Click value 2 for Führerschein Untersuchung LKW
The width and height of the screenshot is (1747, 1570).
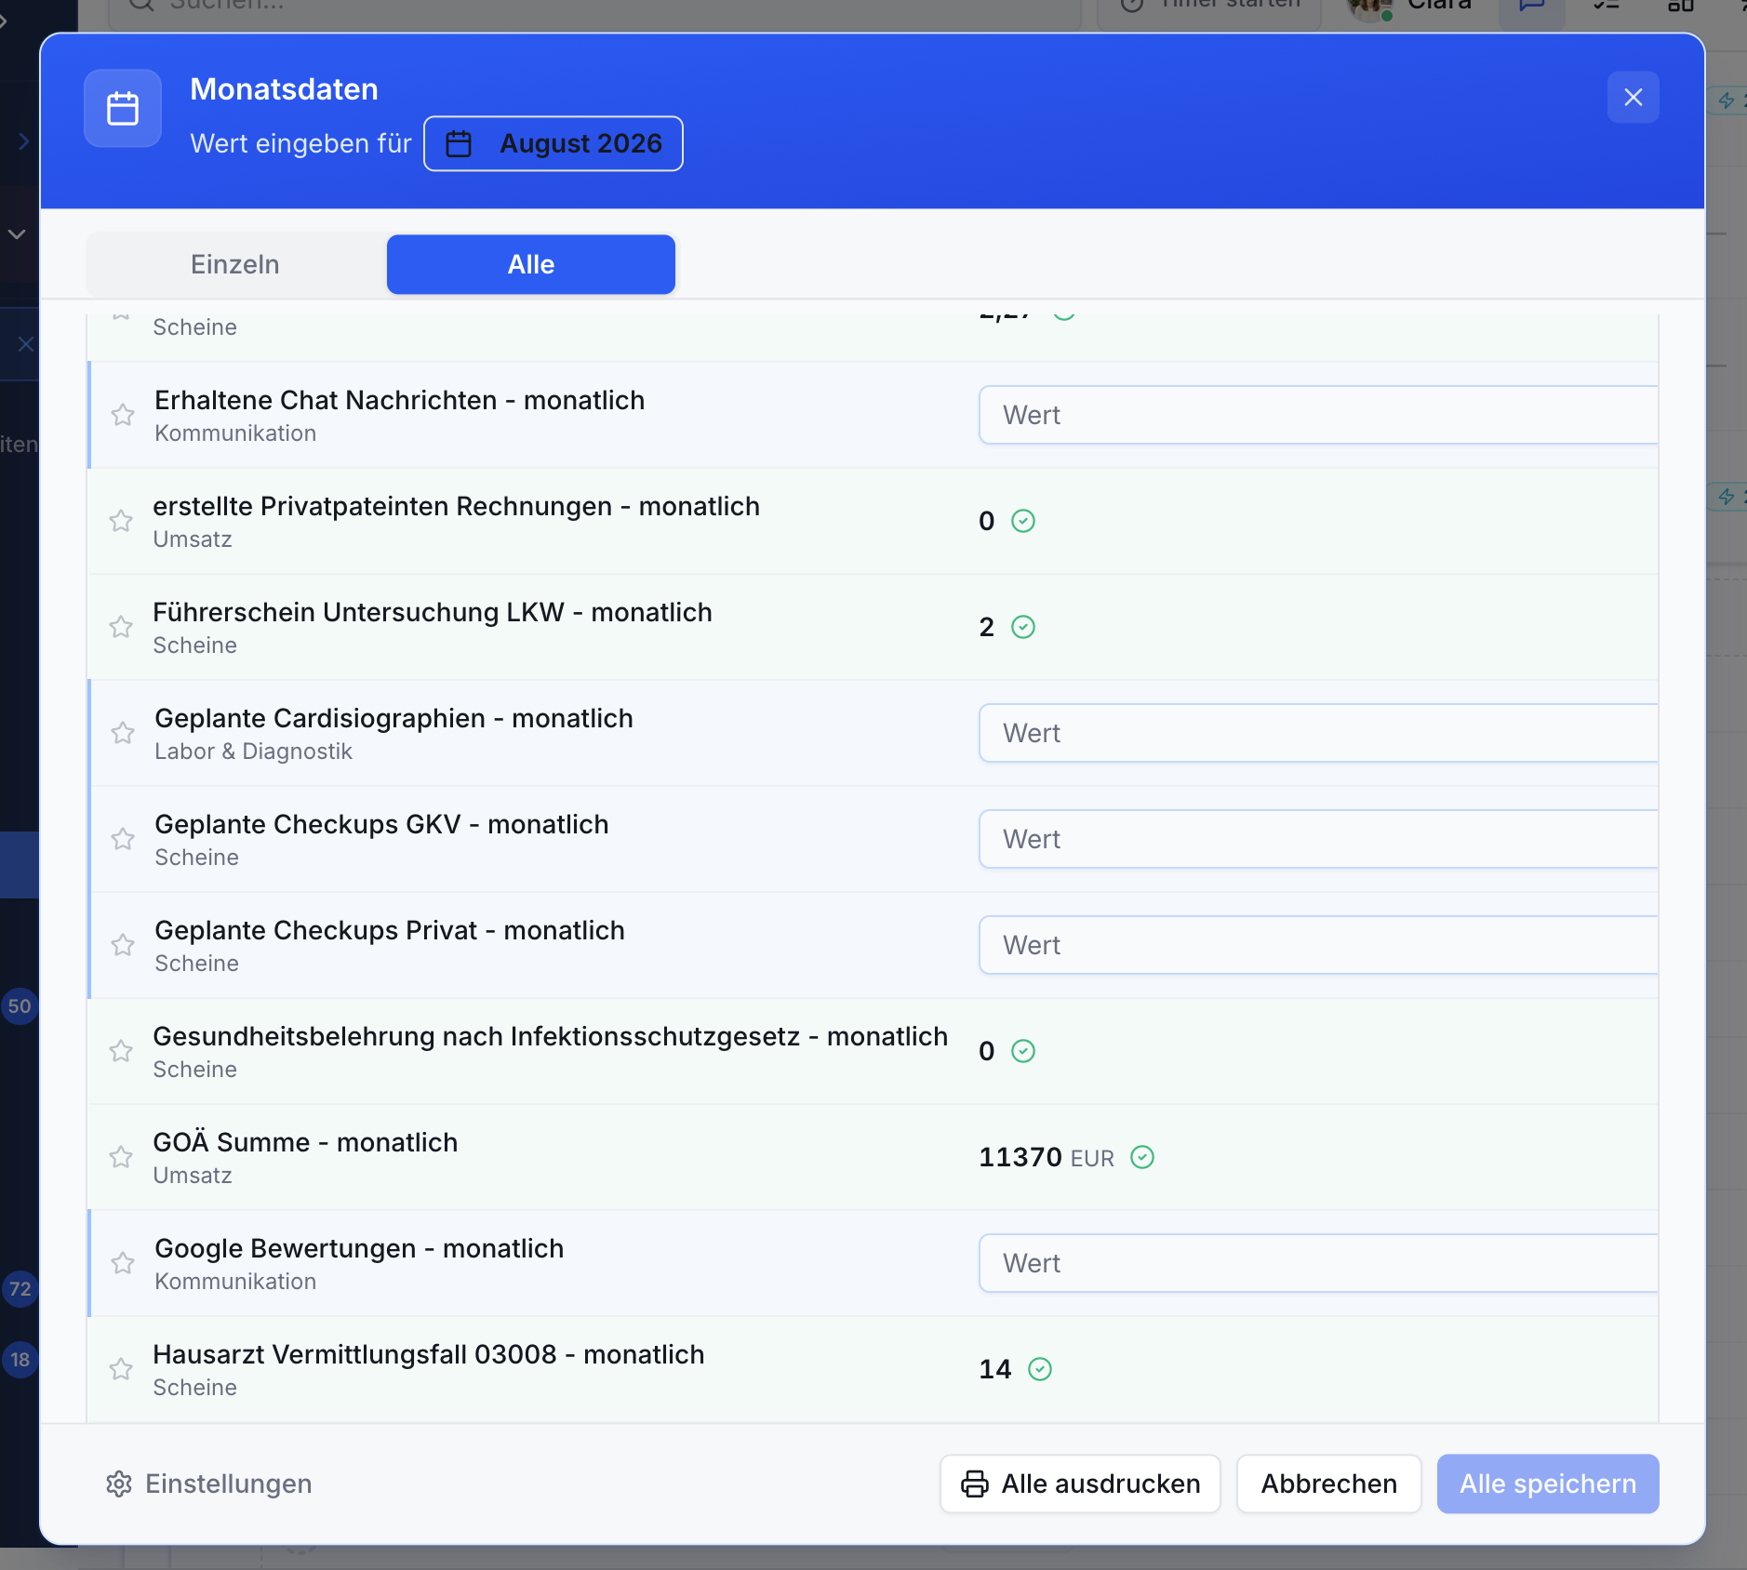[986, 627]
